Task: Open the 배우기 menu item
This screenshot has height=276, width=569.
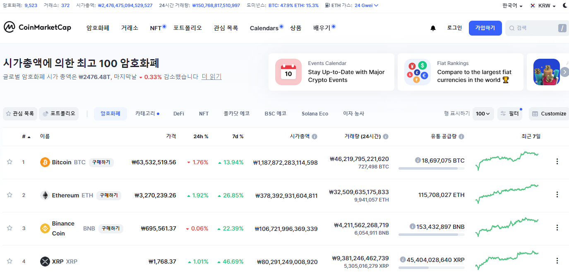Action: (322, 28)
